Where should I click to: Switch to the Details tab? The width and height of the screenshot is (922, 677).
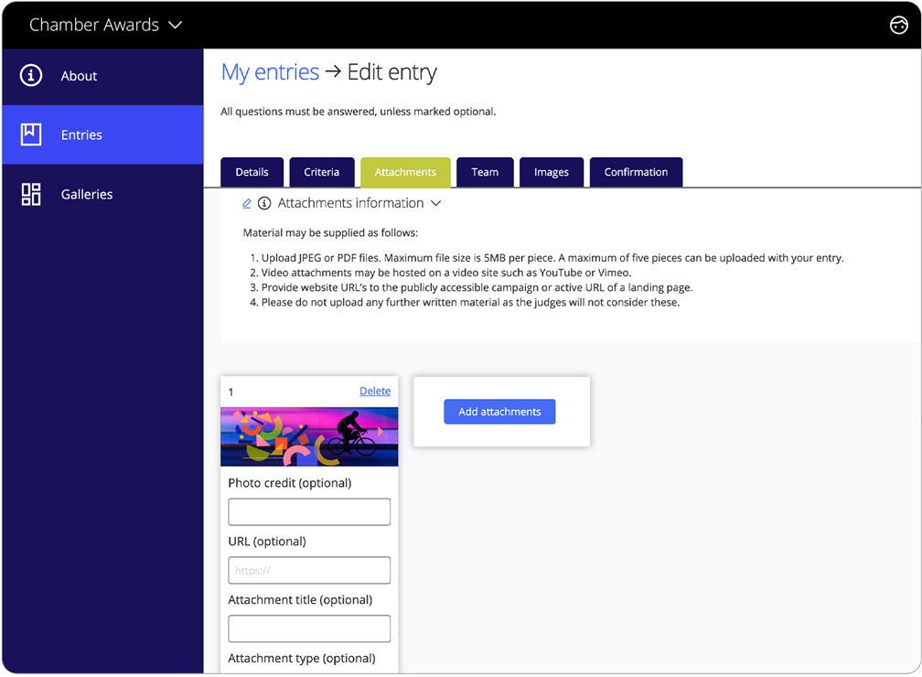pyautogui.click(x=252, y=172)
